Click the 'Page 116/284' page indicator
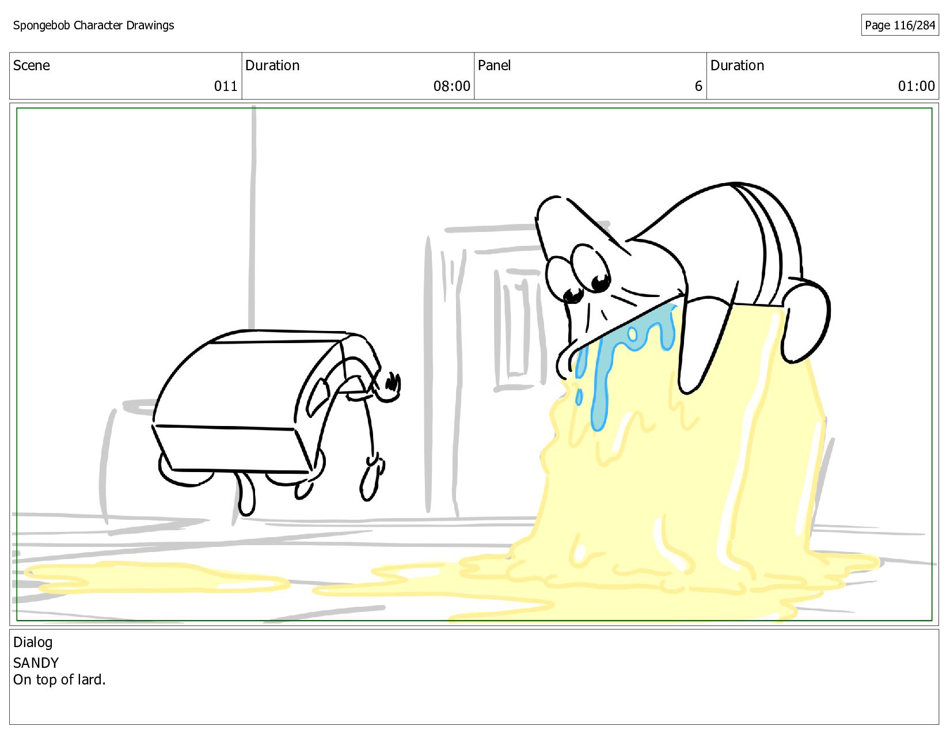This screenshot has width=950, height=734. click(x=900, y=25)
